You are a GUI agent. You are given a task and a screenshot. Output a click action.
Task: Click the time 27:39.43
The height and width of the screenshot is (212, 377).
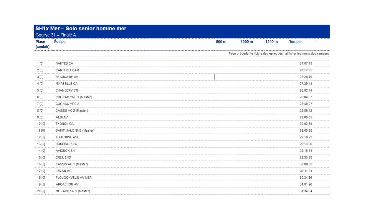pos(306,84)
